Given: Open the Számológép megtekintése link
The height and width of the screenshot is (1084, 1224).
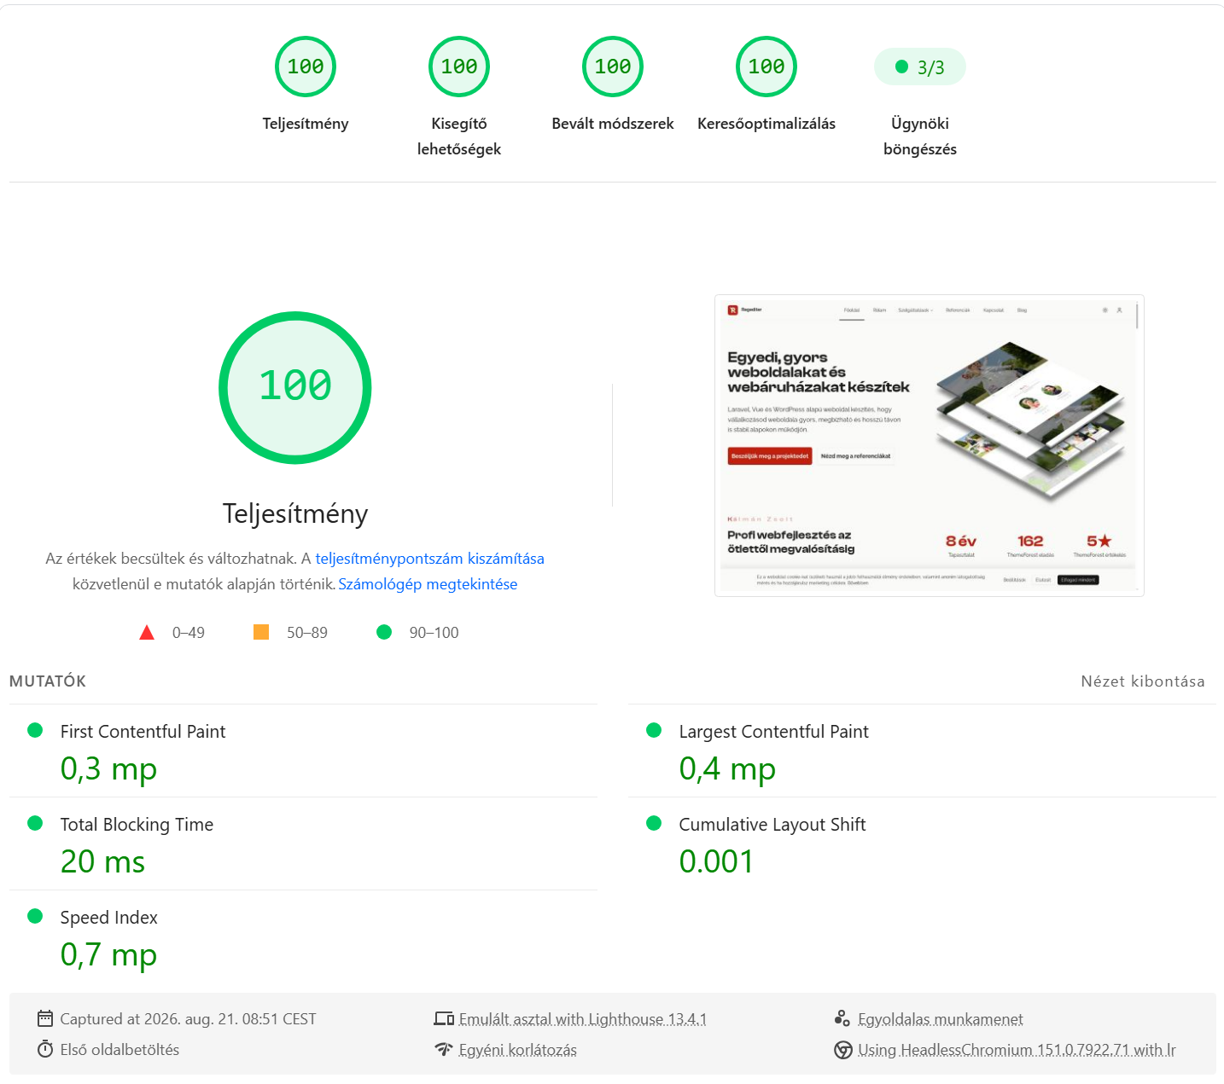Looking at the screenshot, I should (x=428, y=584).
